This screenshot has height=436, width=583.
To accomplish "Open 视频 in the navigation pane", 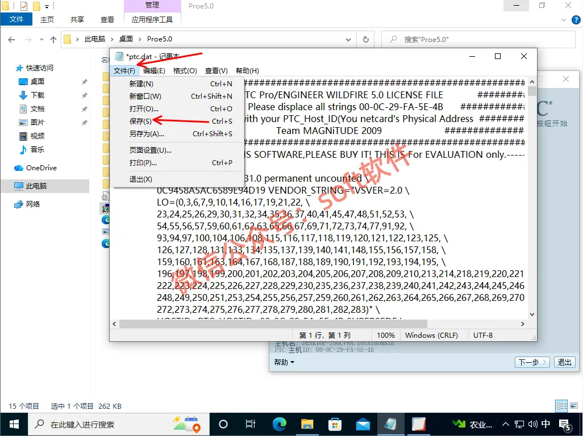I will tap(37, 136).
